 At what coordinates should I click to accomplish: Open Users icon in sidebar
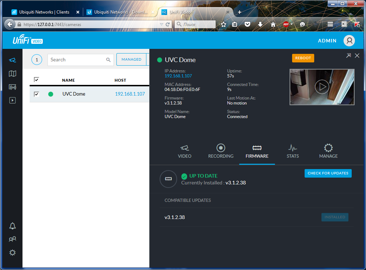tap(12, 239)
